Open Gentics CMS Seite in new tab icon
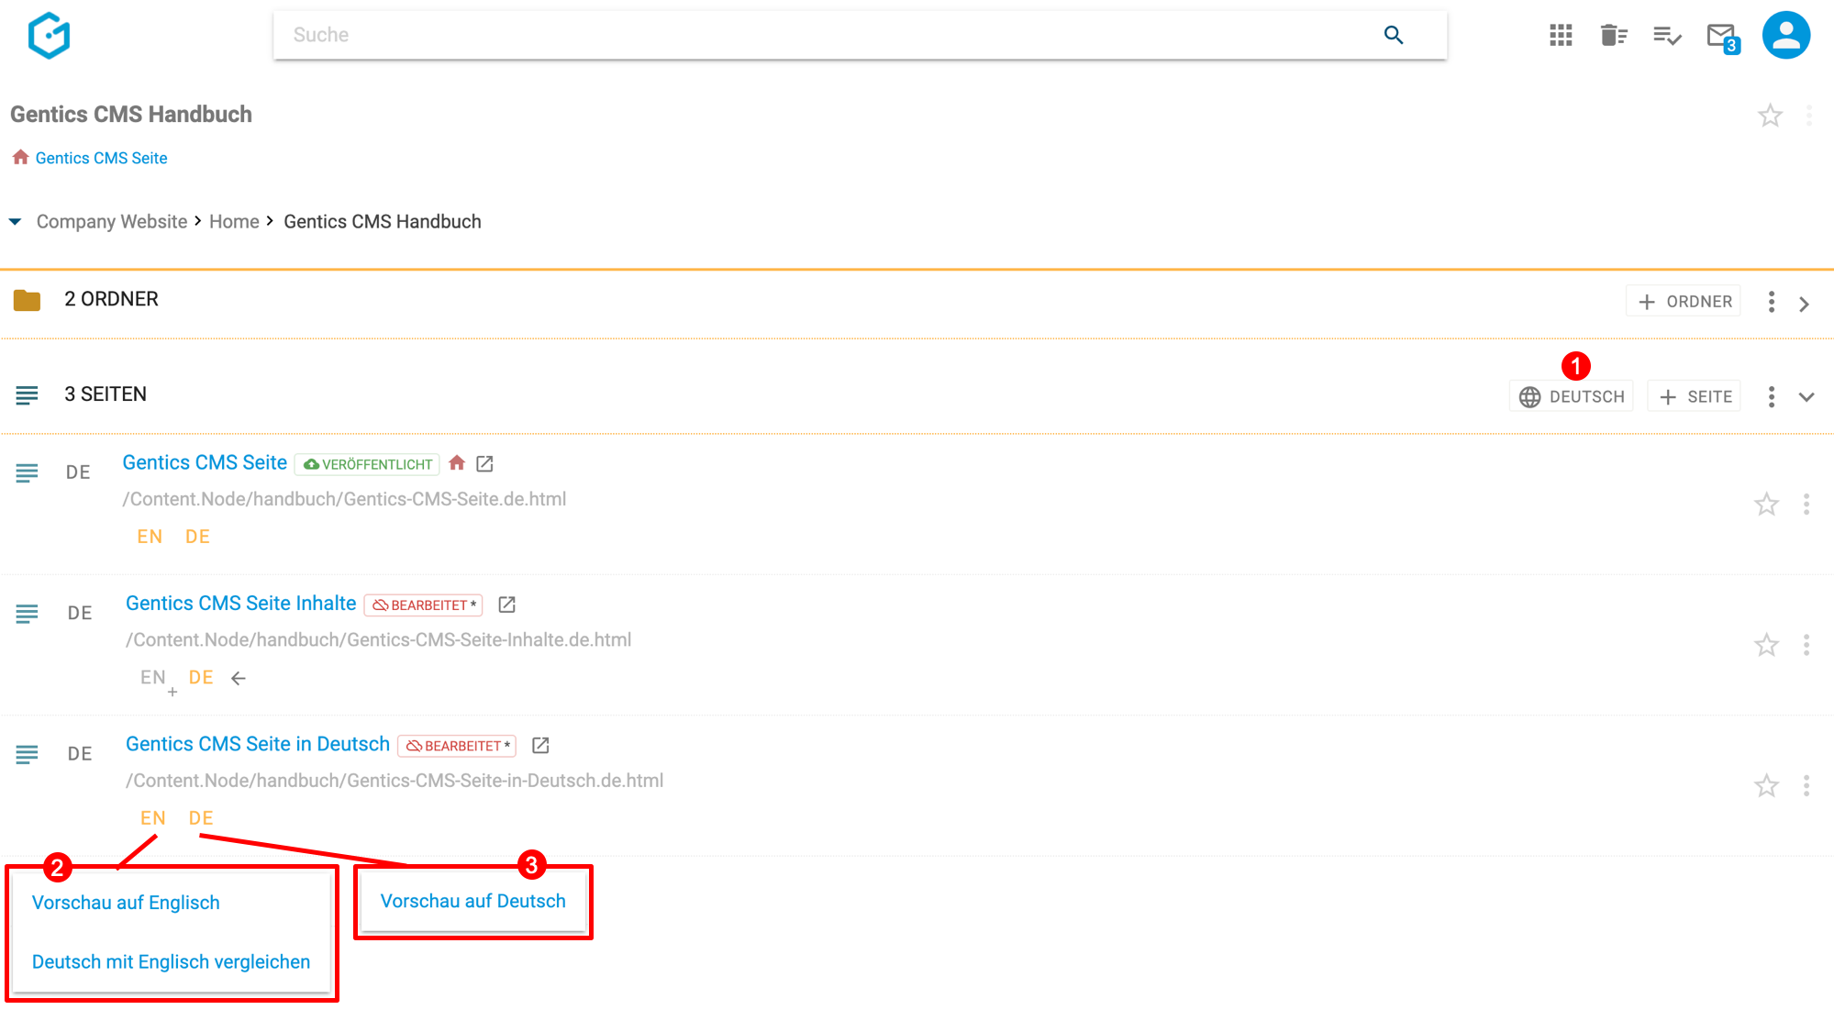The width and height of the screenshot is (1834, 1032). [484, 464]
